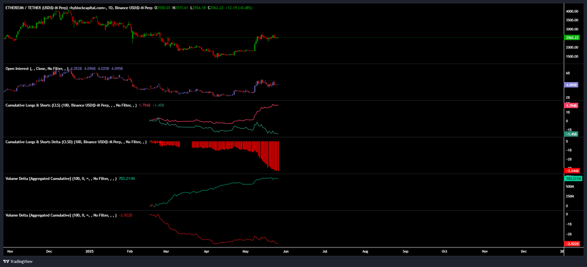Viewport: 587px width, 267px height.
Task: Click the 6B Open Interest axis label
Action: pos(568,73)
